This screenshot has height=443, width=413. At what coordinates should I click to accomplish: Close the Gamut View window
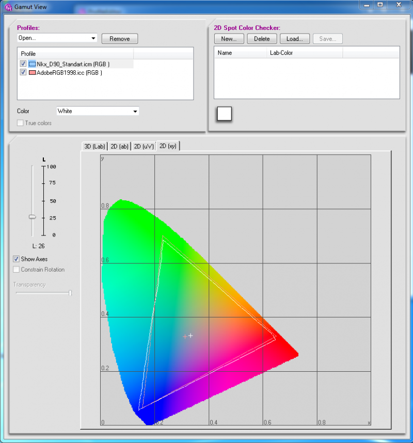point(399,5)
